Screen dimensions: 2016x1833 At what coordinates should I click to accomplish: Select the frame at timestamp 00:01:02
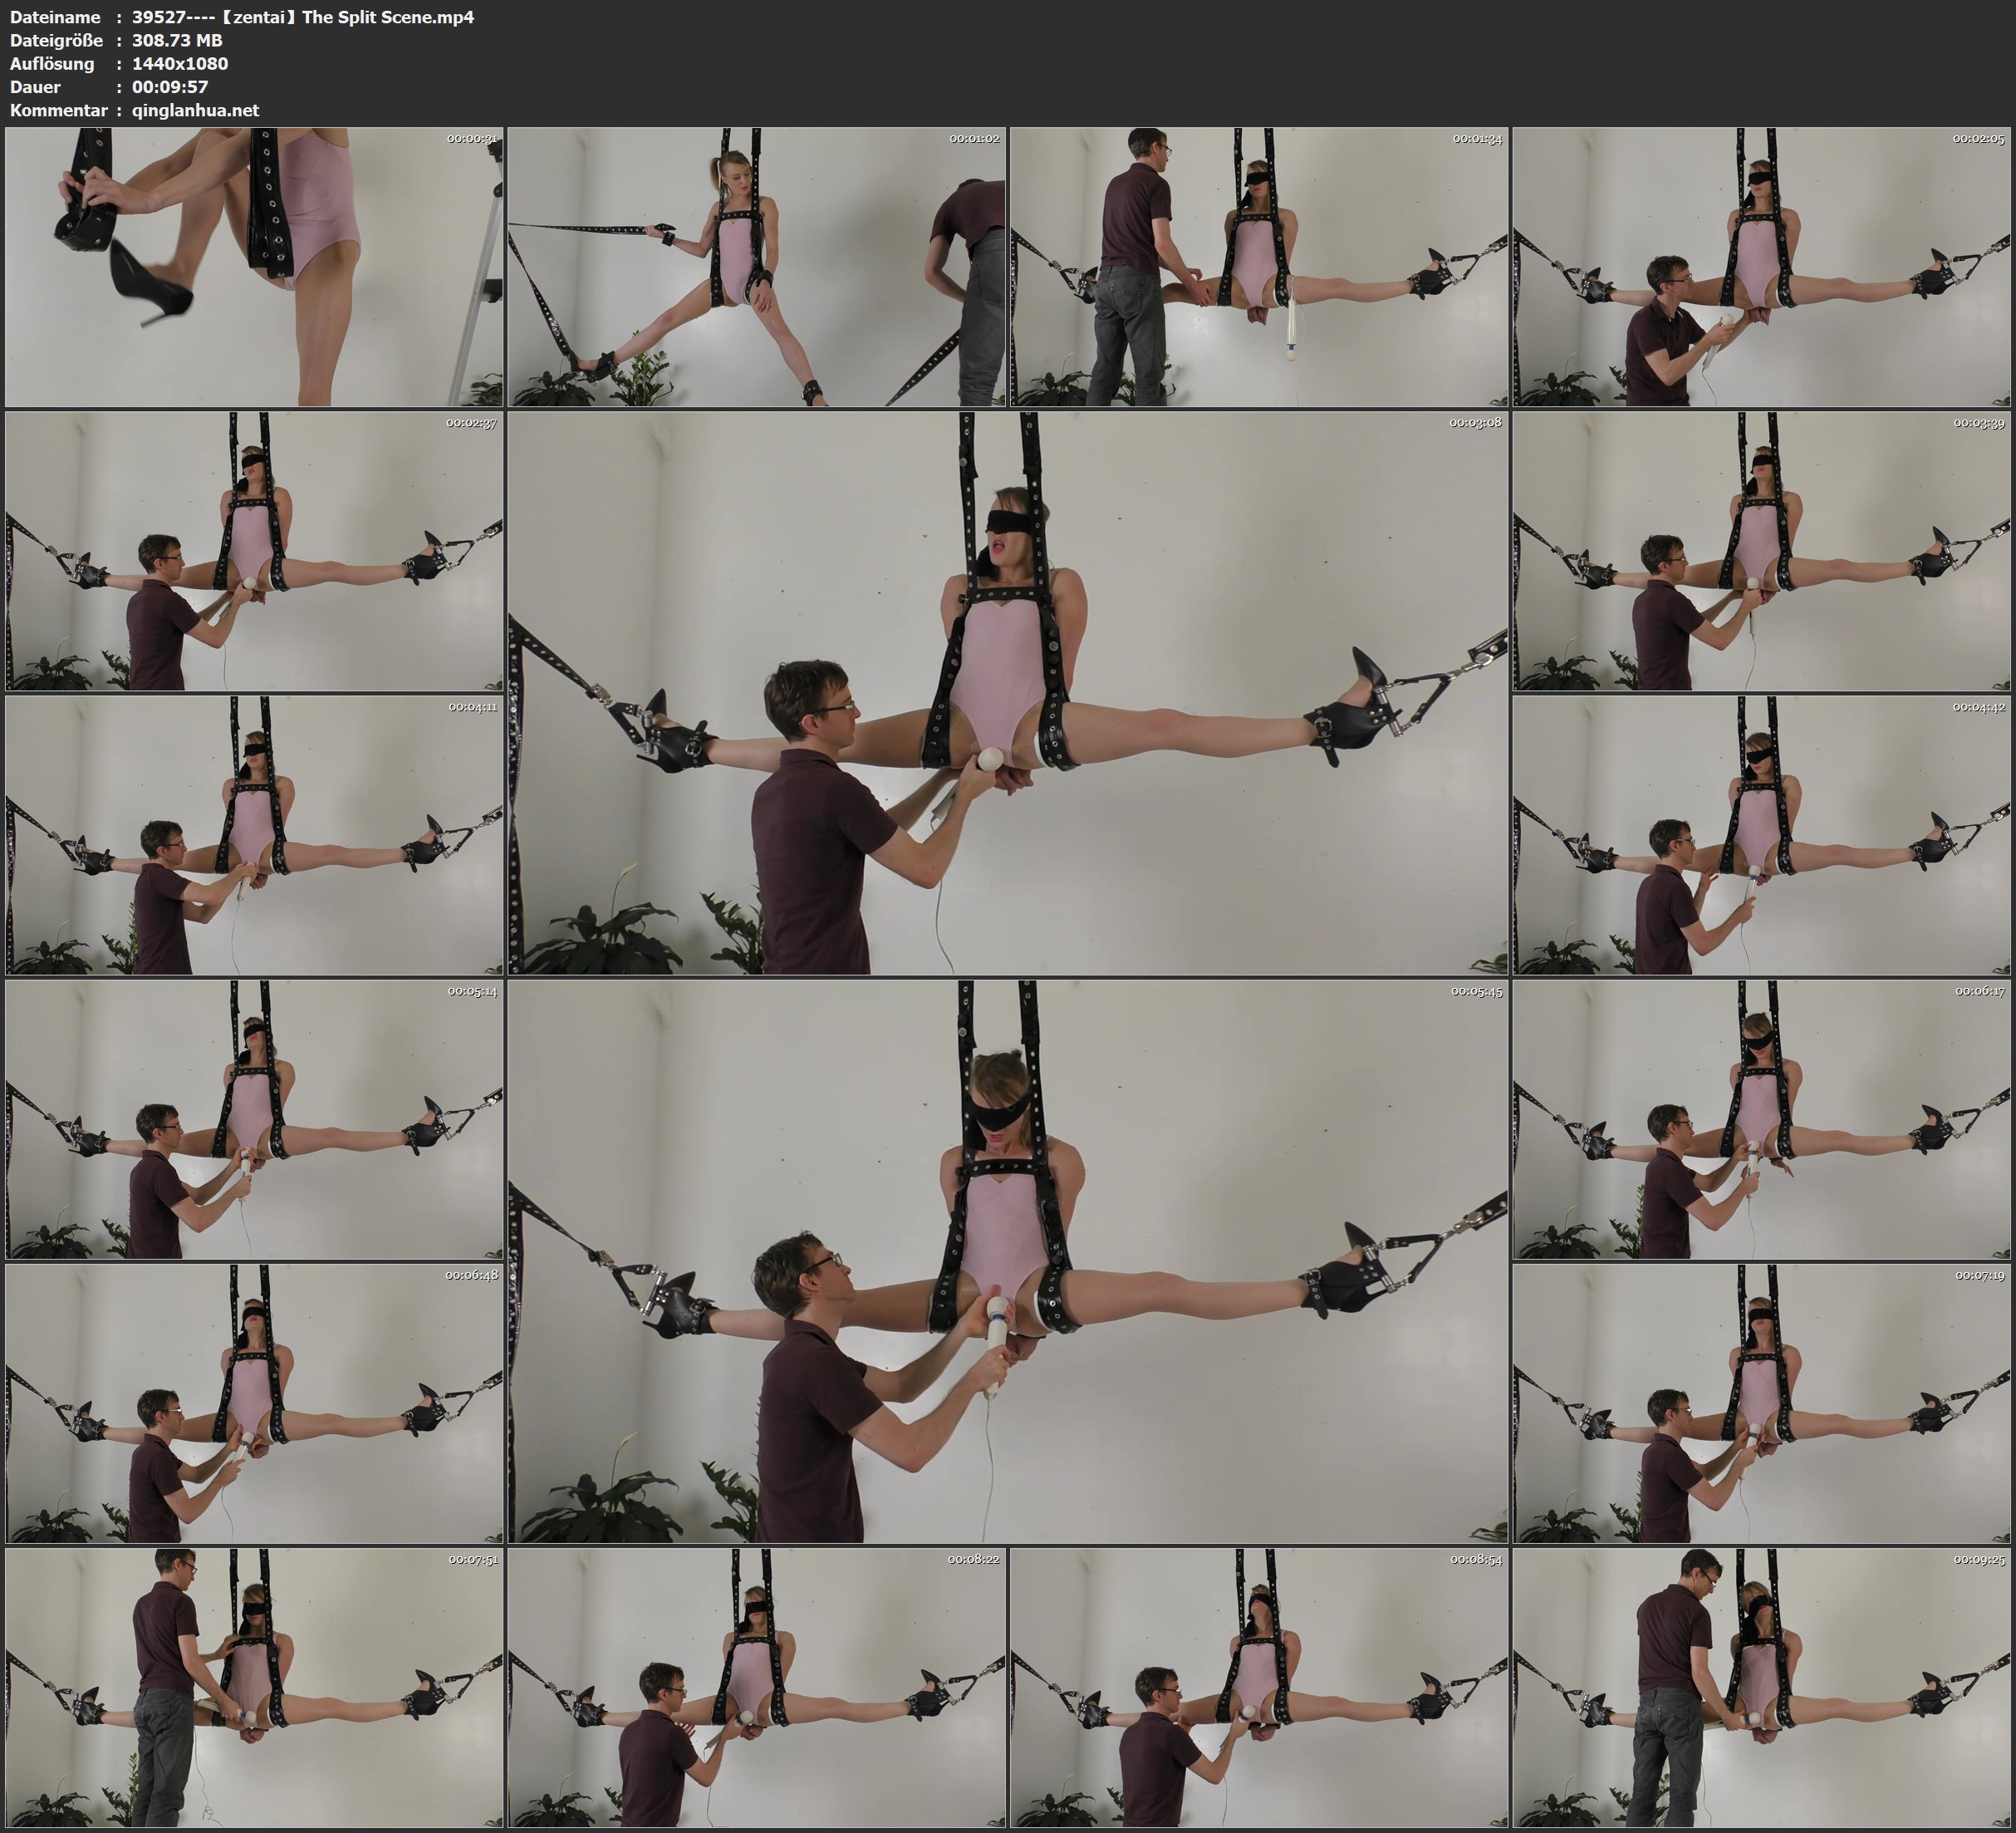tap(757, 266)
